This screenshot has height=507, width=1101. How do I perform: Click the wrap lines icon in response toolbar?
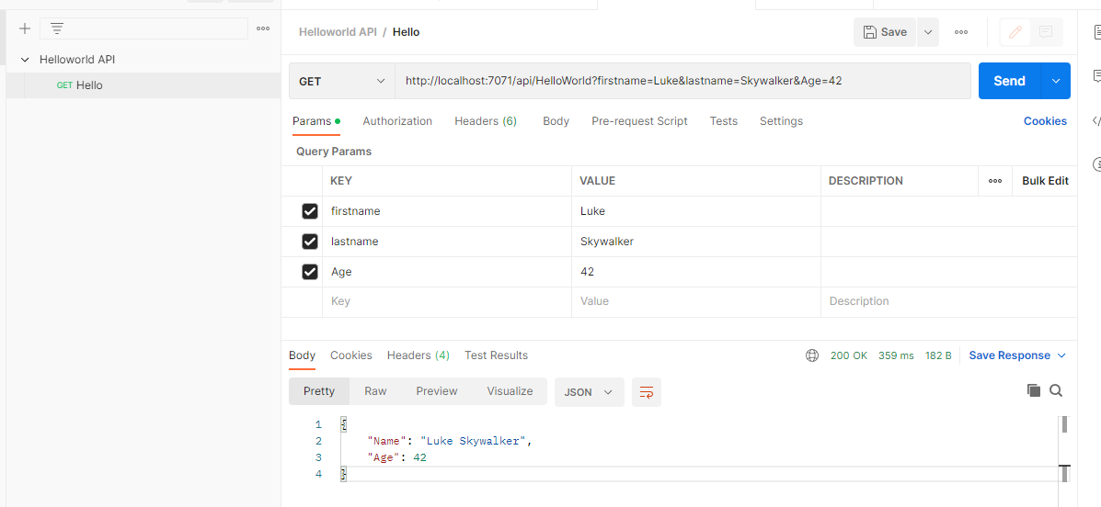646,392
